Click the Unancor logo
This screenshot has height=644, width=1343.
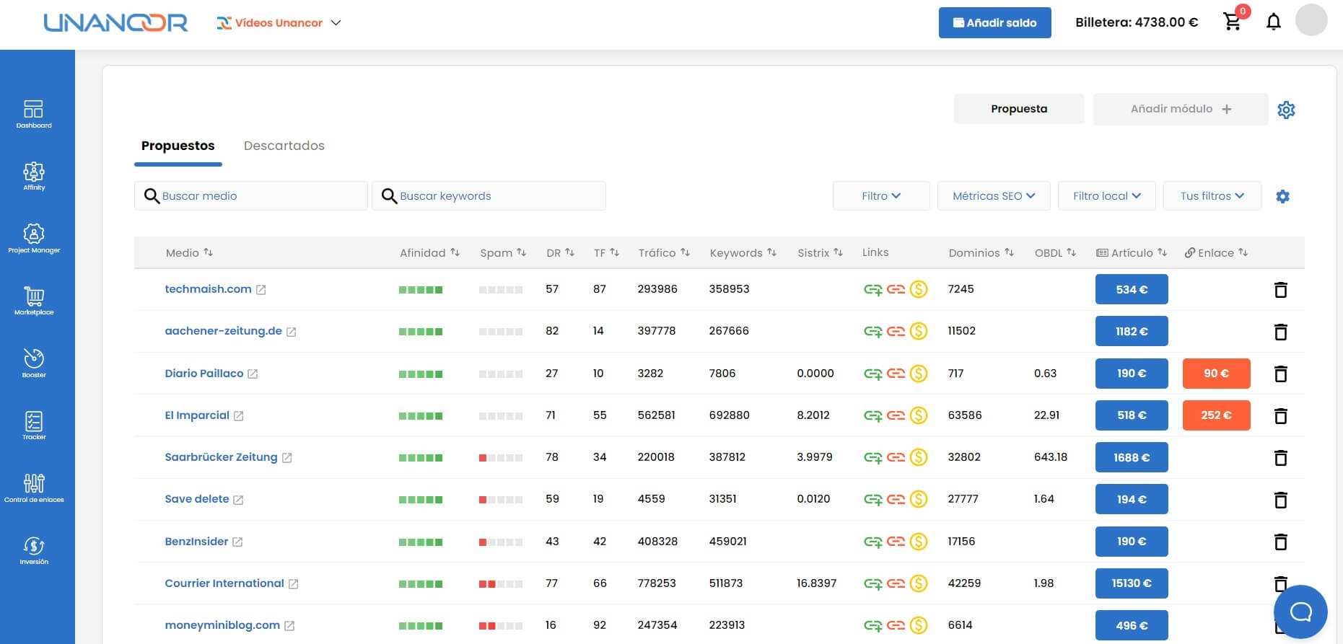pos(115,23)
